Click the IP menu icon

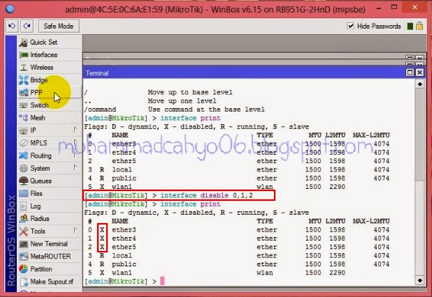[24, 130]
